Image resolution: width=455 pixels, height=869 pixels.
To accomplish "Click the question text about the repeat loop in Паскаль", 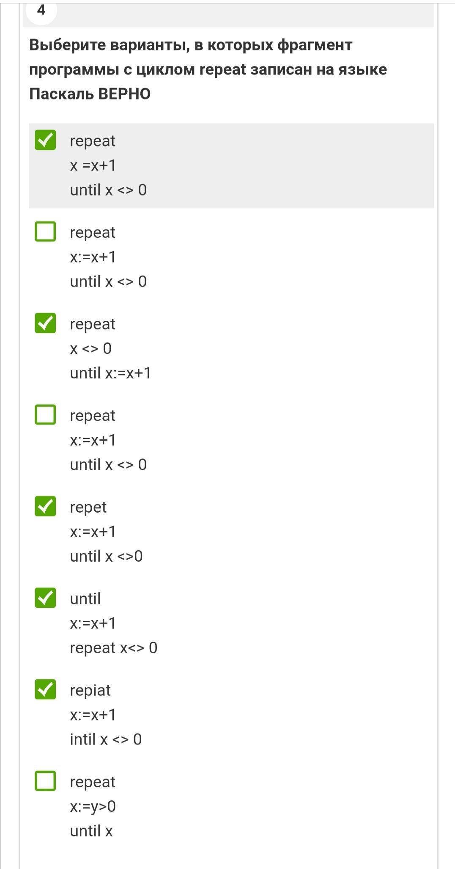I will [x=208, y=69].
